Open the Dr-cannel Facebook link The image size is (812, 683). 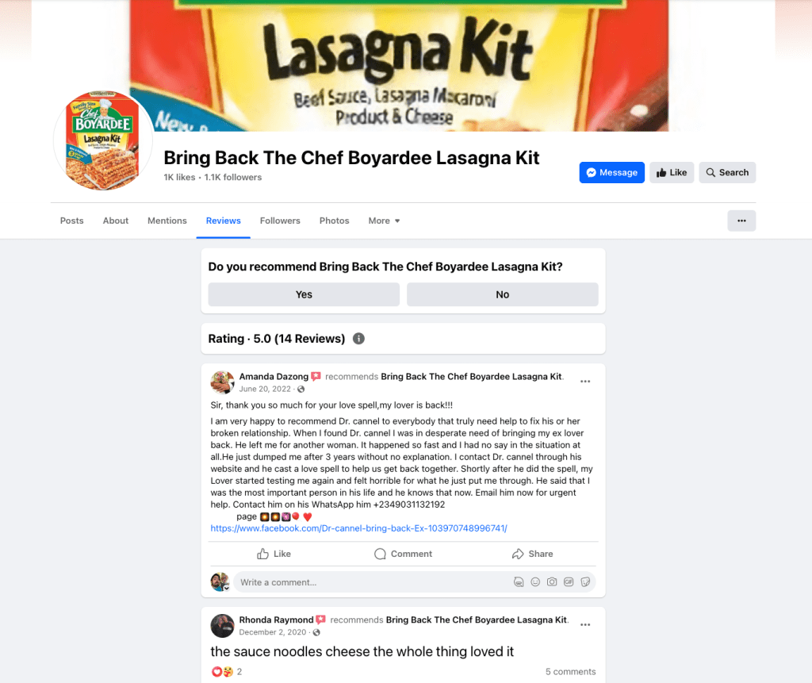[x=359, y=528]
